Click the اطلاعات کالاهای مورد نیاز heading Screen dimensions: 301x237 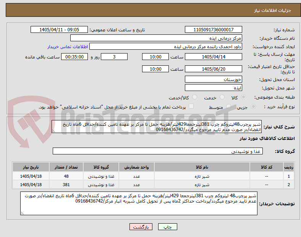(267, 138)
